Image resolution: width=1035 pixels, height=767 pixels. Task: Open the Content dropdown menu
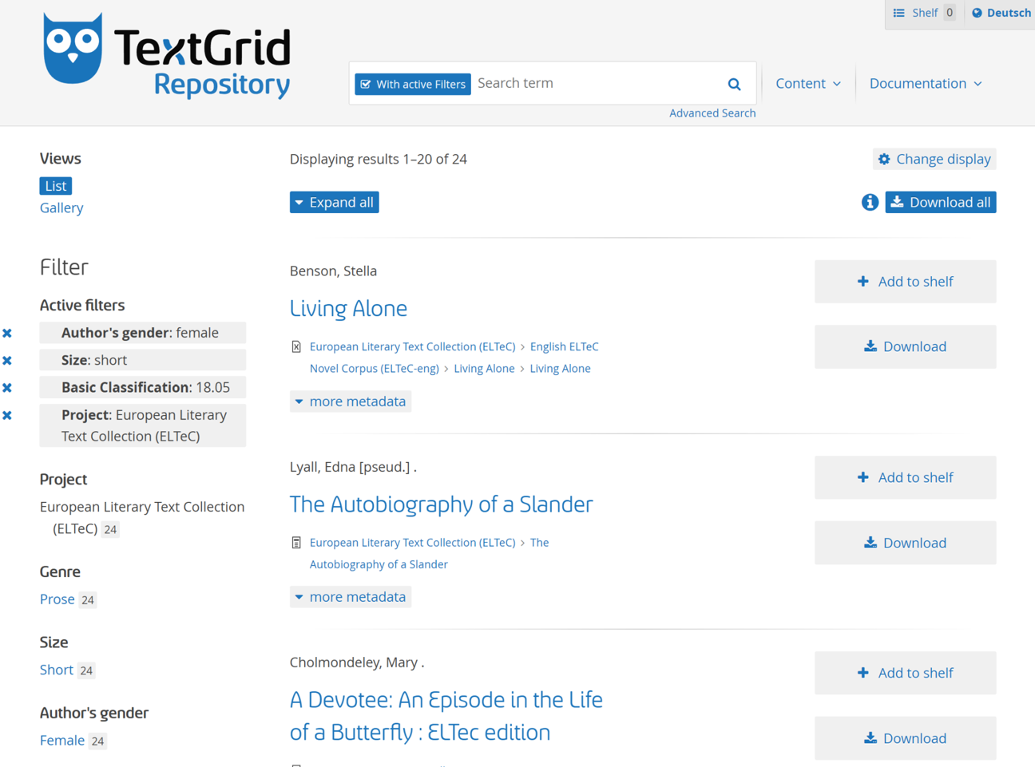(807, 83)
